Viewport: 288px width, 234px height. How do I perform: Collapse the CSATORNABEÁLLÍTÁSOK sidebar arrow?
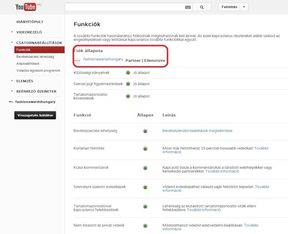[x=12, y=42]
